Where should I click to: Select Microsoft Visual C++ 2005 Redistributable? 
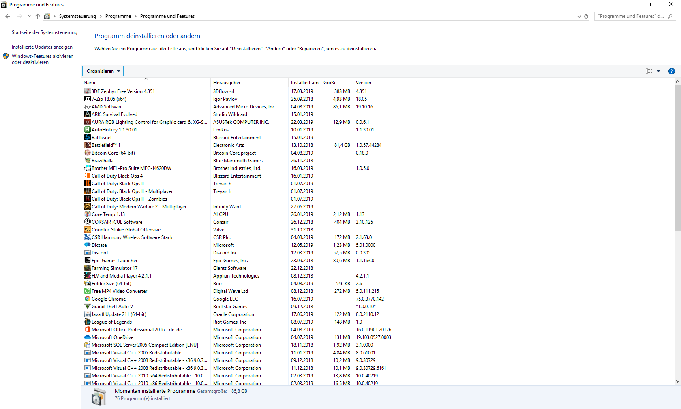(x=244, y=353)
